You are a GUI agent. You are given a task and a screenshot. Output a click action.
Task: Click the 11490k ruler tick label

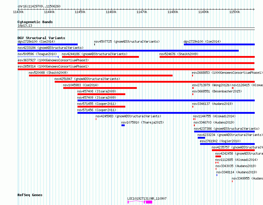(x=204, y=12)
